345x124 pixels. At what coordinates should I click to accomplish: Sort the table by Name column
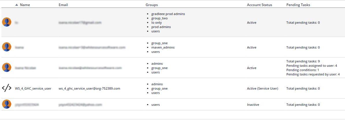pos(25,5)
